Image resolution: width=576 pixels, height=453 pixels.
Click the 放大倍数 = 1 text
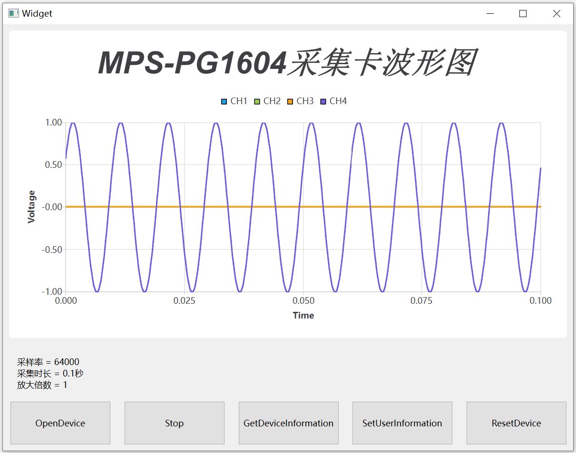pos(42,385)
